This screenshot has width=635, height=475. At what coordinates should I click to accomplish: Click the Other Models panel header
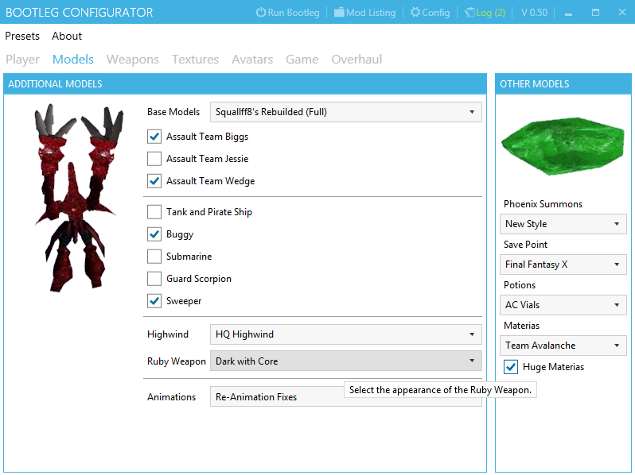point(563,84)
